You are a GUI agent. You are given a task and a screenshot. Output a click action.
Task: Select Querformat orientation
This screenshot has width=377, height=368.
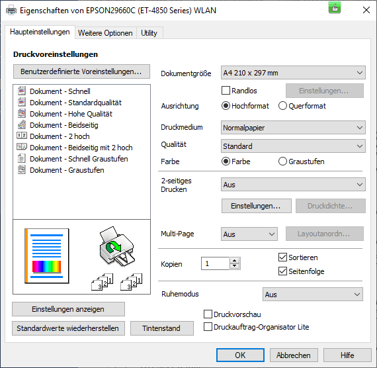point(282,106)
